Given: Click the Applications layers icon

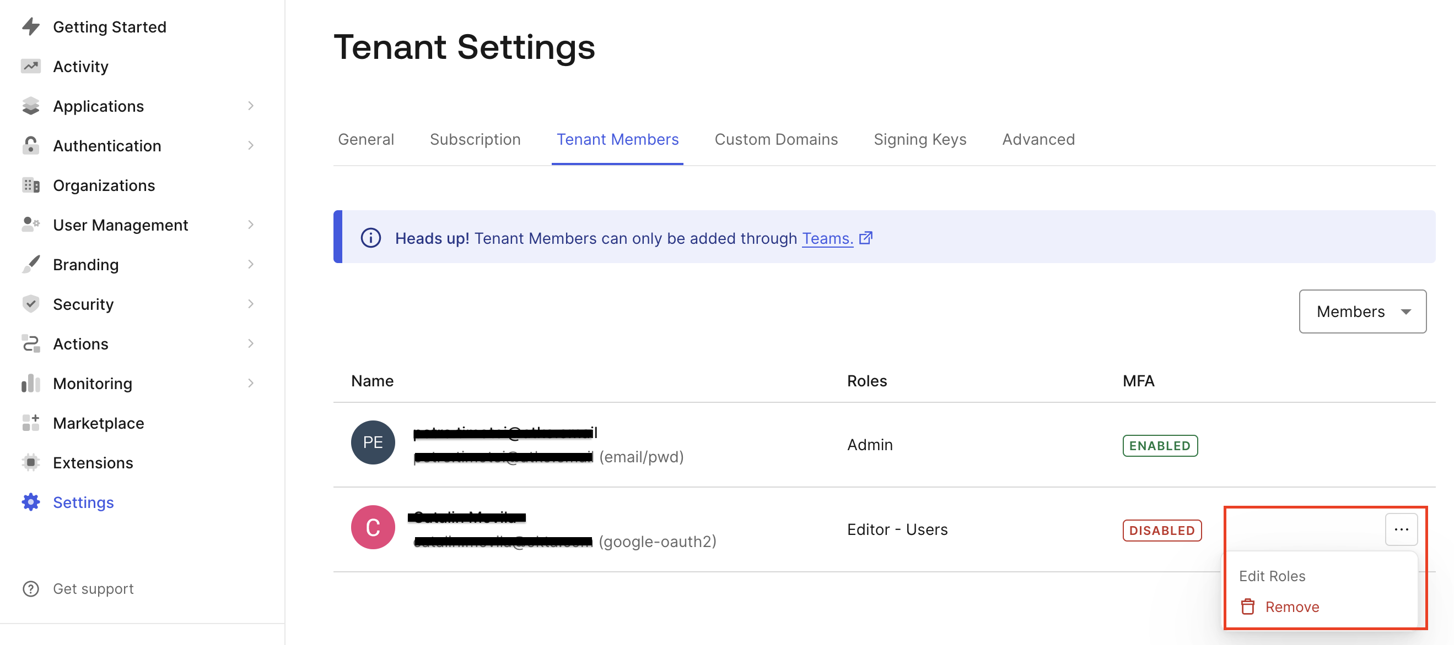Looking at the screenshot, I should (31, 106).
